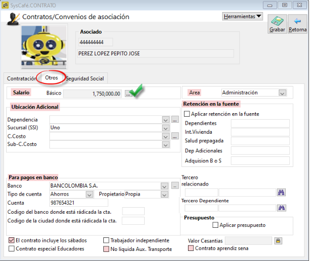Minimize the SysCafé CONTRATO window
The width and height of the screenshot is (310, 261).
tap(270, 5)
